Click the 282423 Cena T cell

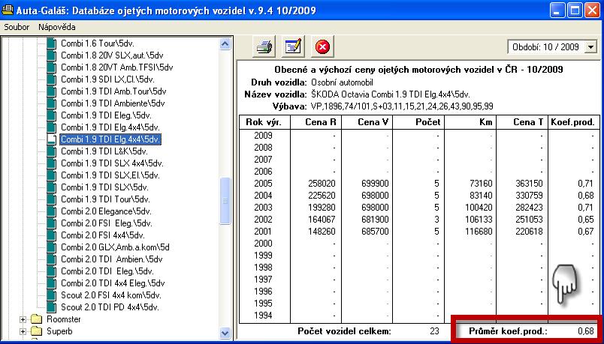click(530, 208)
